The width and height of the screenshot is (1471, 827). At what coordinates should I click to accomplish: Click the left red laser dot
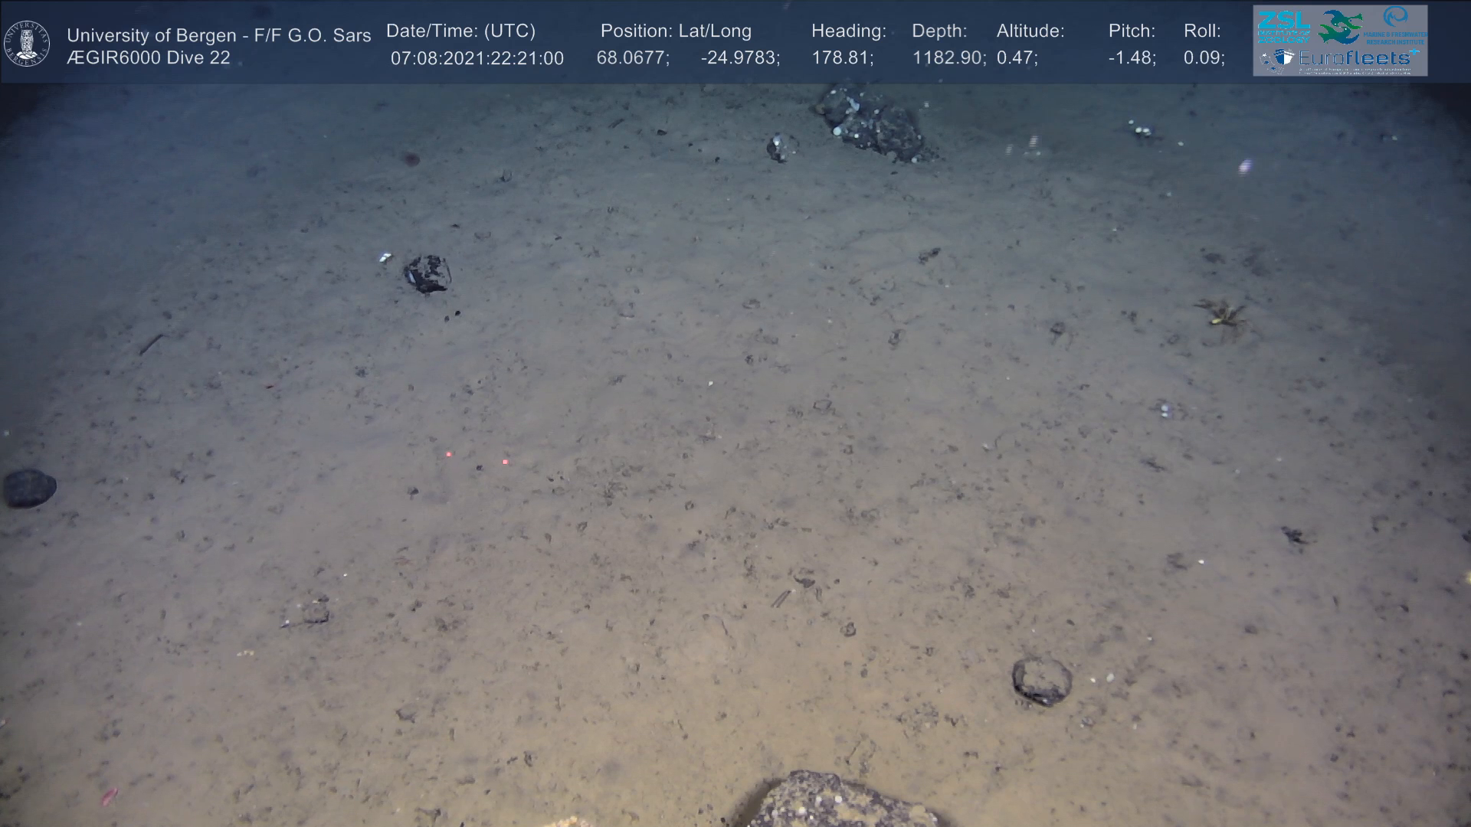(449, 455)
